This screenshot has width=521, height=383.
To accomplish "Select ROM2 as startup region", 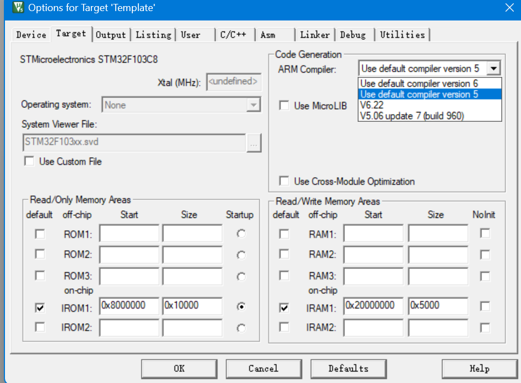I will [x=241, y=255].
